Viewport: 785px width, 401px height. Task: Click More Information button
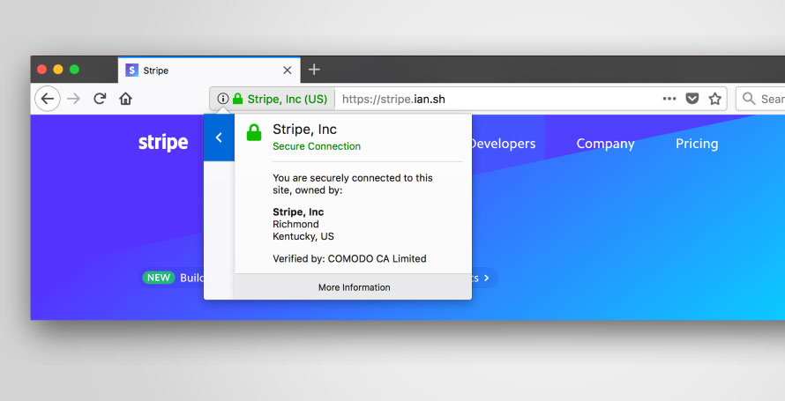(x=353, y=287)
